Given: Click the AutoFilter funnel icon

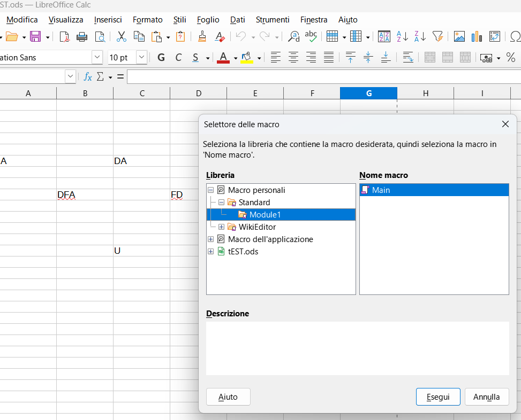Looking at the screenshot, I should [x=437, y=36].
